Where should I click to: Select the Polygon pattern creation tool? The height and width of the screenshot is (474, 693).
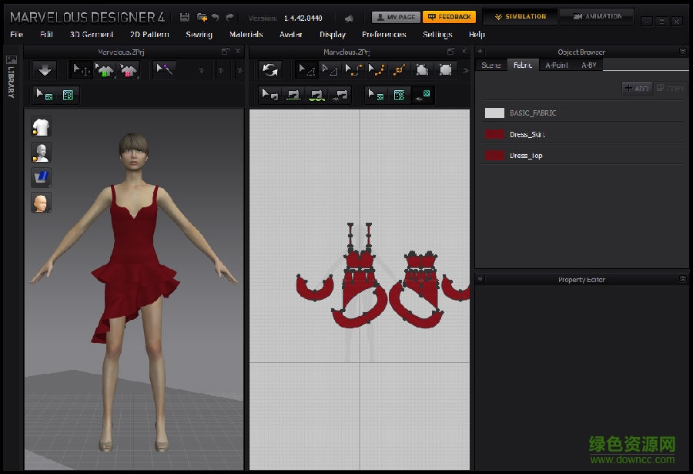click(x=423, y=69)
